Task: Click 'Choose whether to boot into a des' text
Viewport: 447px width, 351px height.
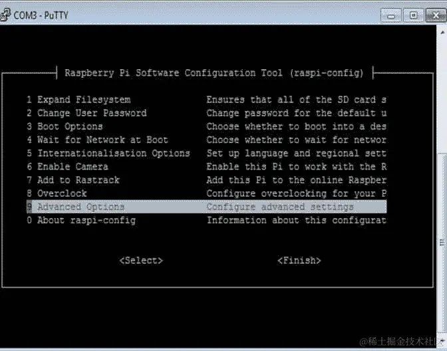Action: point(297,126)
